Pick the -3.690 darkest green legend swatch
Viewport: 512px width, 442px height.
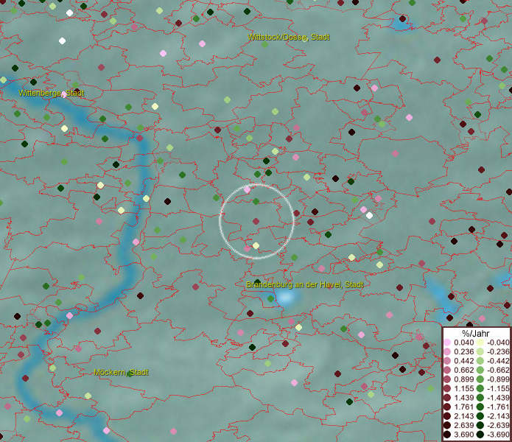coord(480,435)
